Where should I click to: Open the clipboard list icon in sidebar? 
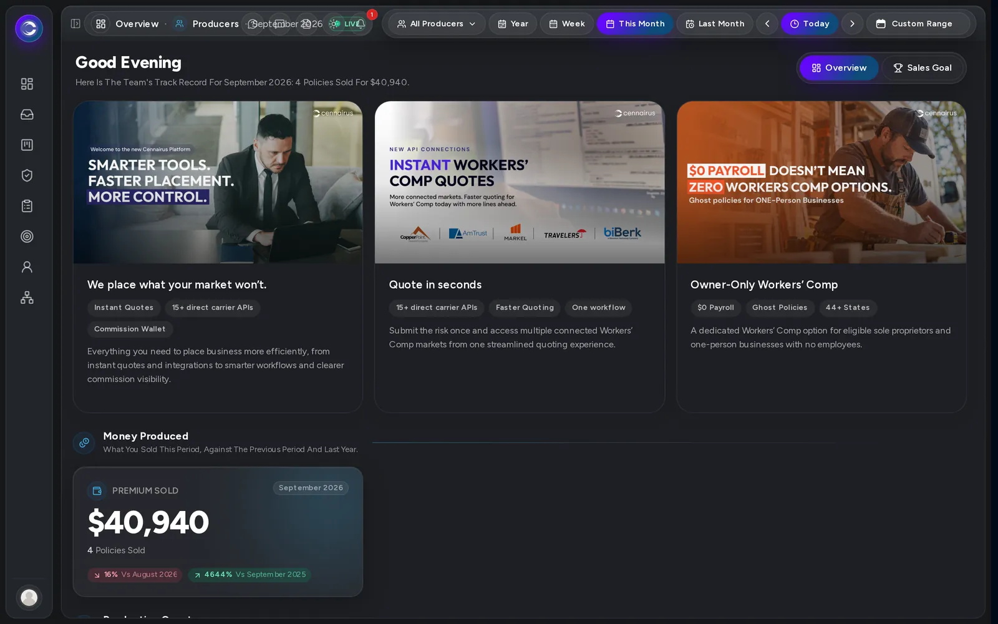[27, 206]
